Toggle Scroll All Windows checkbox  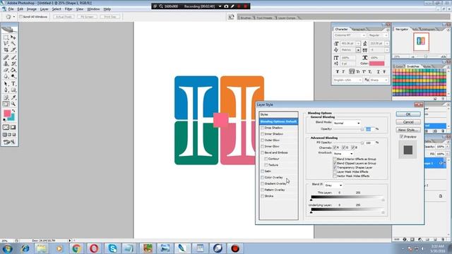(x=20, y=17)
